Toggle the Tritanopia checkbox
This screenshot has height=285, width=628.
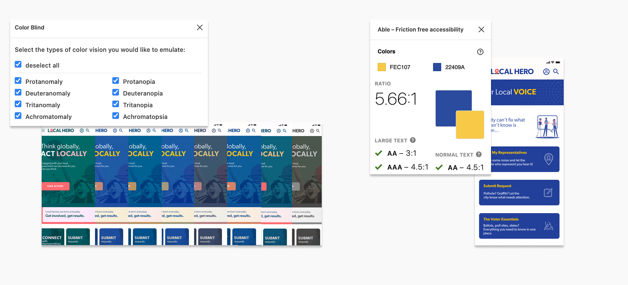[x=116, y=104]
